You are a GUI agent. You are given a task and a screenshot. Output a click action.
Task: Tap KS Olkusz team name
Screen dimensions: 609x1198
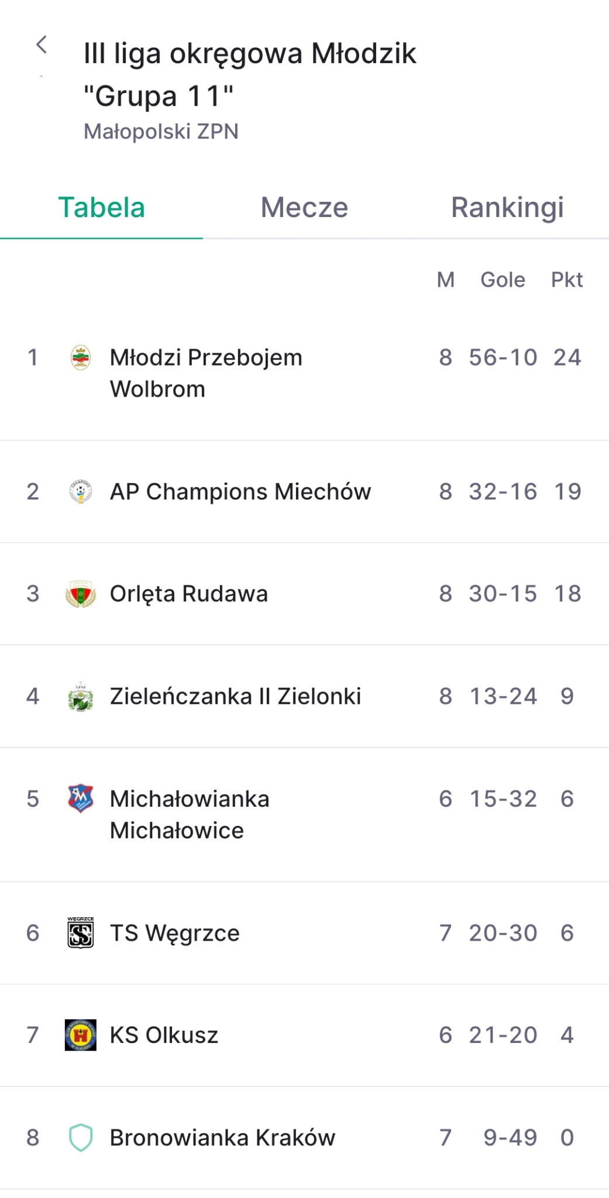click(x=164, y=1035)
